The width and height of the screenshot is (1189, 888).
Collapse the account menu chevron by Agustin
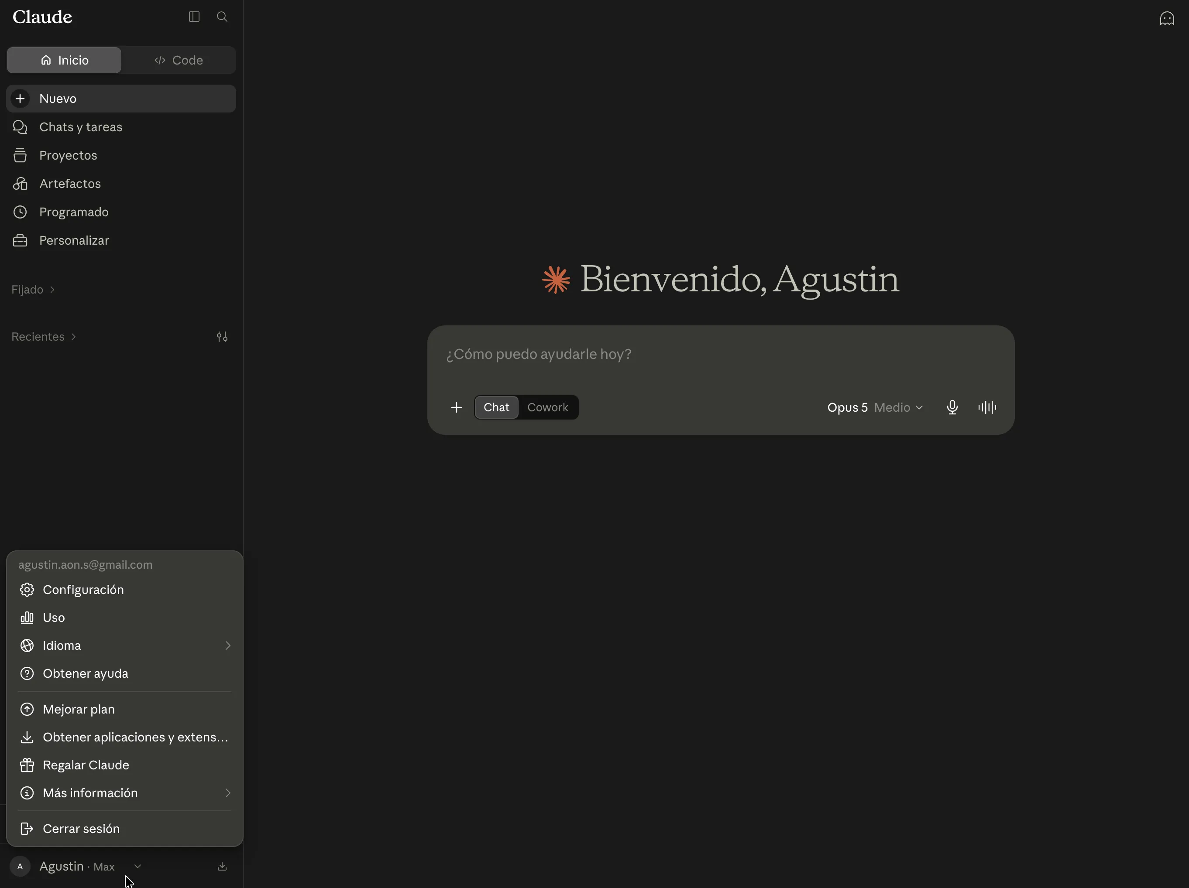137,867
